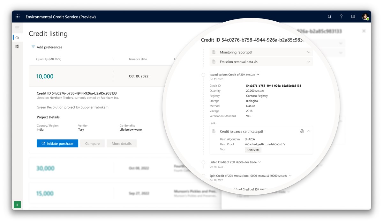This screenshot has width=383, height=223.
Task: Select the radio for Split Credit of 20K
Action: pyautogui.click(x=204, y=176)
